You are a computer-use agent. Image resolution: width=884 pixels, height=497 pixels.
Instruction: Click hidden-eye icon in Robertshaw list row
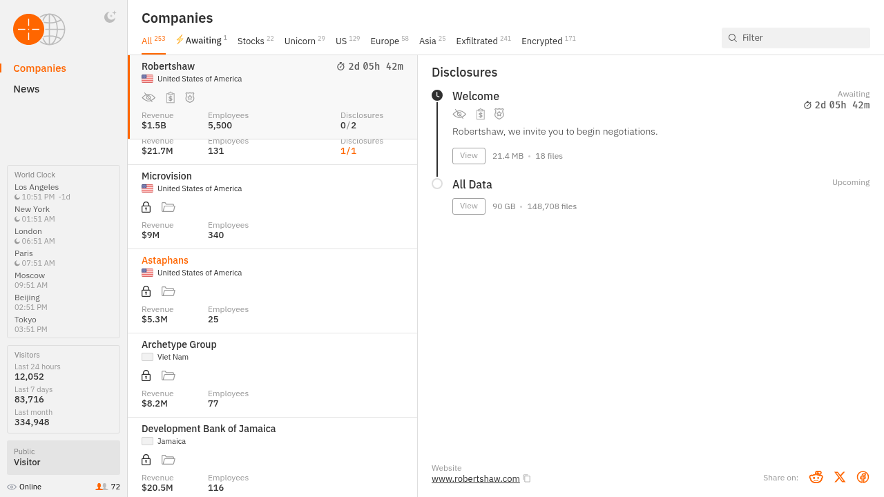148,97
